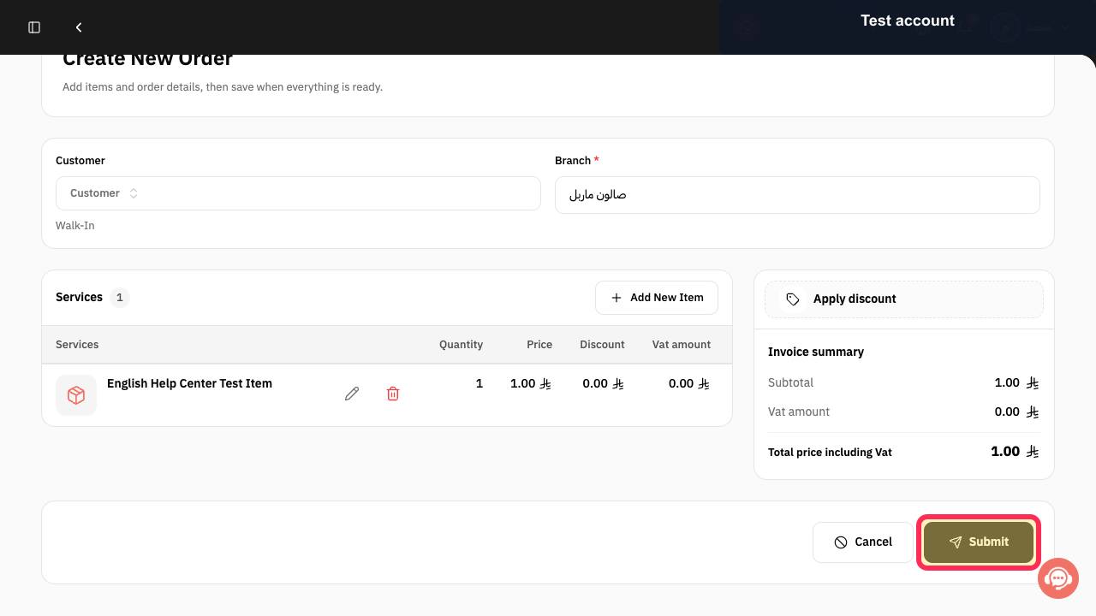Viewport: 1096px width, 616px height.
Task: Click the Discount column header
Action: coord(602,345)
